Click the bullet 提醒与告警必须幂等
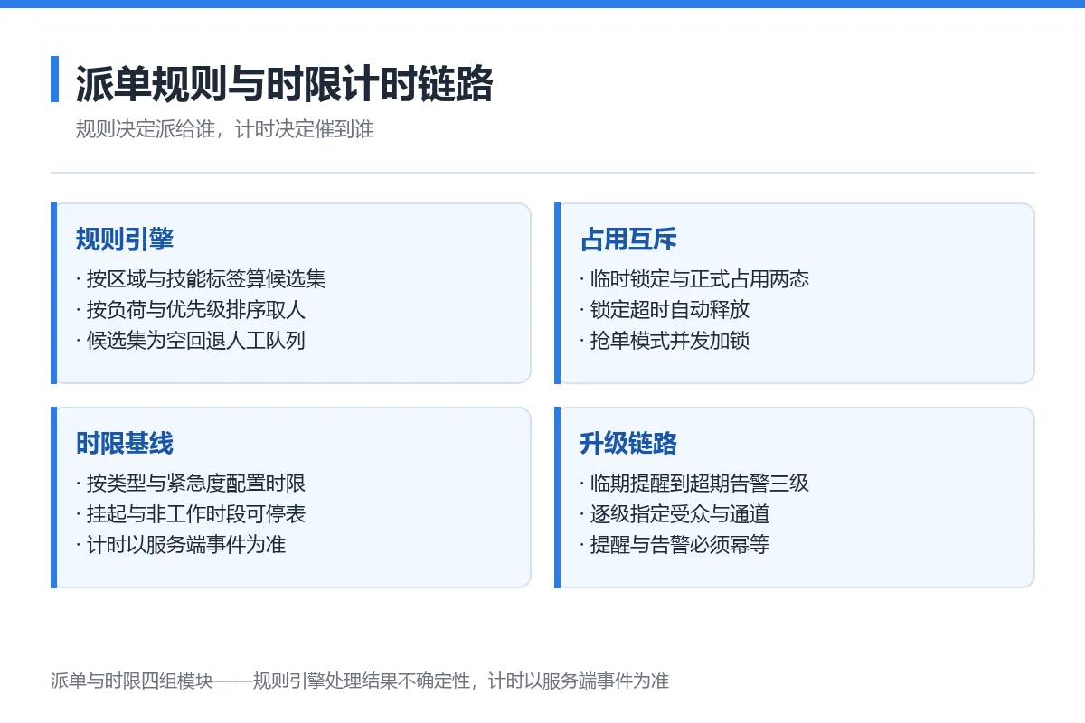The height and width of the screenshot is (723, 1085). pyautogui.click(x=675, y=544)
